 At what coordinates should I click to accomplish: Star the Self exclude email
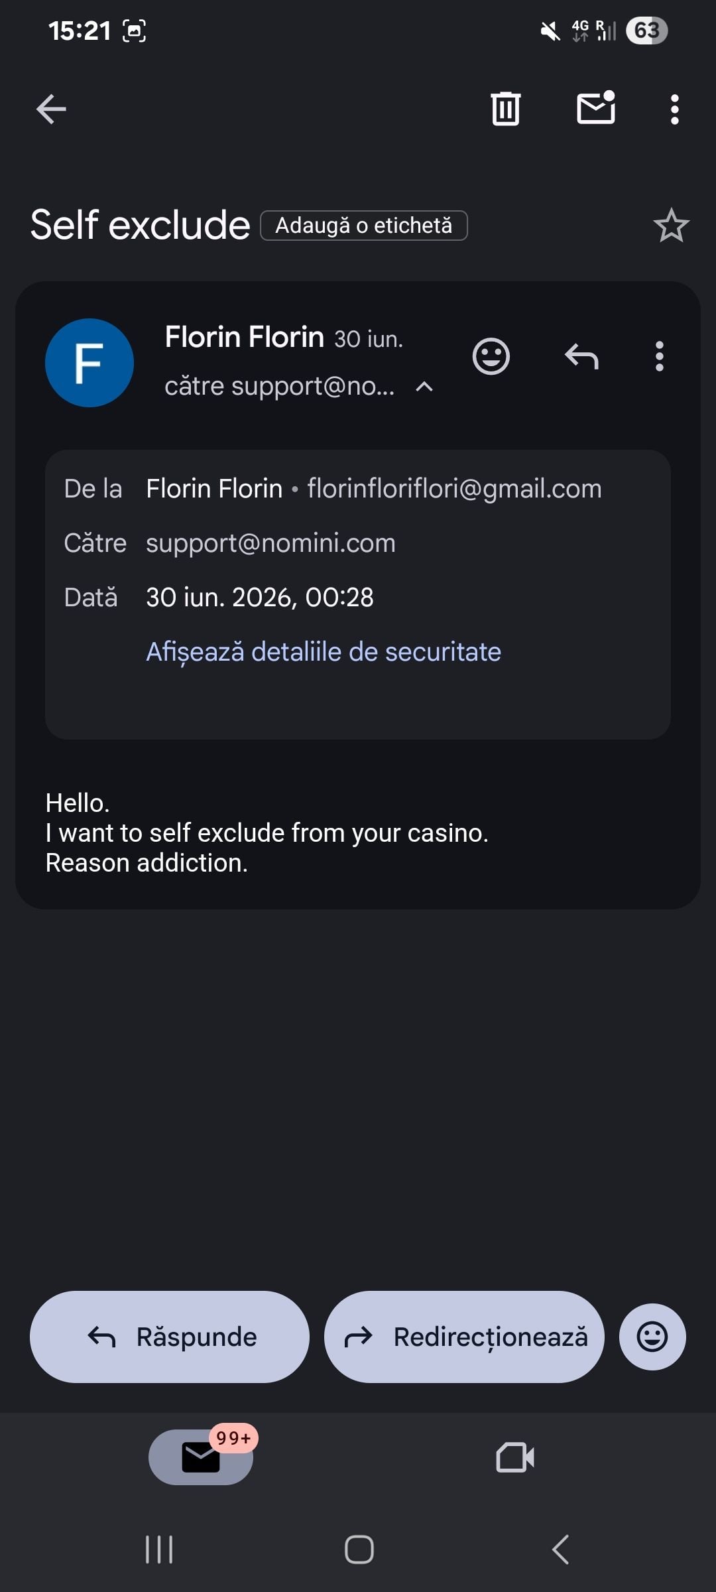[x=672, y=226]
